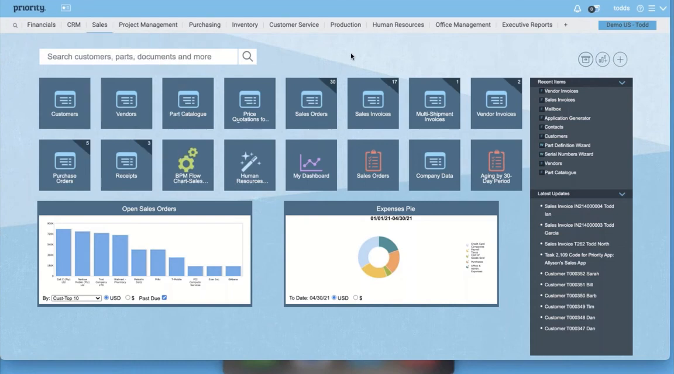Open Mailbox in Recent Items
674x374 pixels.
coord(552,109)
